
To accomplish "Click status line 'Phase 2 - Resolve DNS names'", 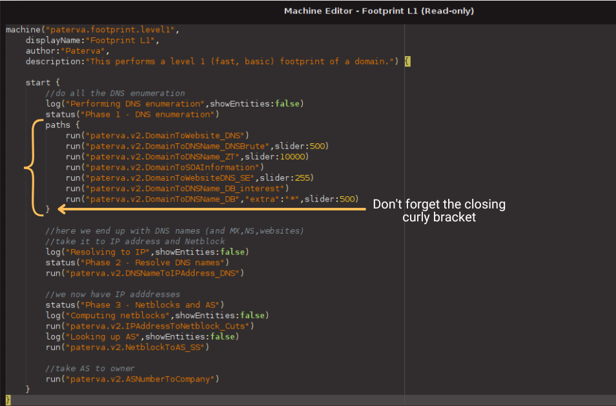I will 138,263.
